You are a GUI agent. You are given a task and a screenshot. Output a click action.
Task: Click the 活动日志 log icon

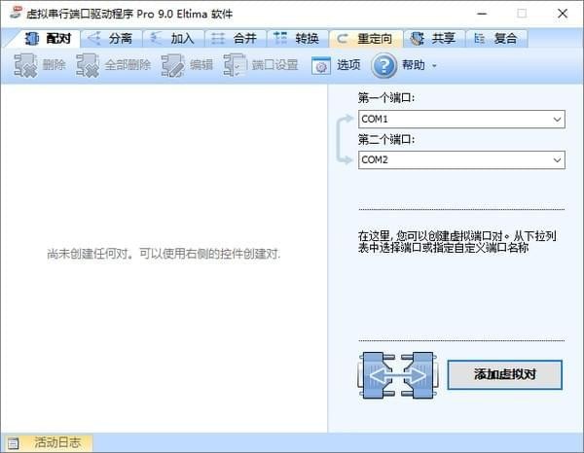pyautogui.click(x=13, y=443)
